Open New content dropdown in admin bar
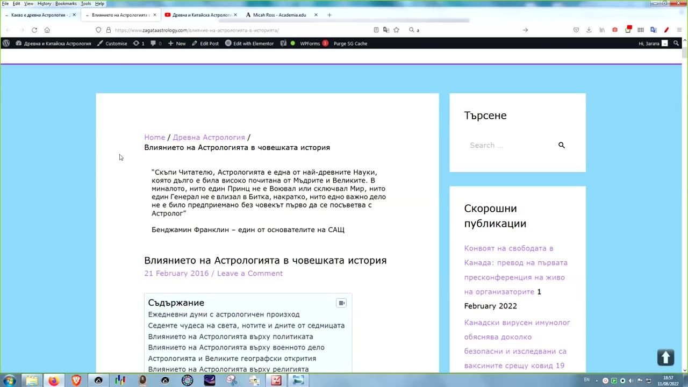688x387 pixels. [x=177, y=44]
